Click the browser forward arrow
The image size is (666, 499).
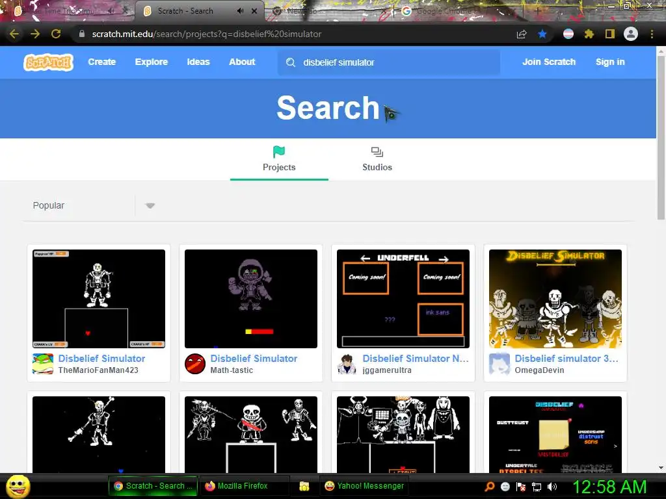pyautogui.click(x=35, y=34)
